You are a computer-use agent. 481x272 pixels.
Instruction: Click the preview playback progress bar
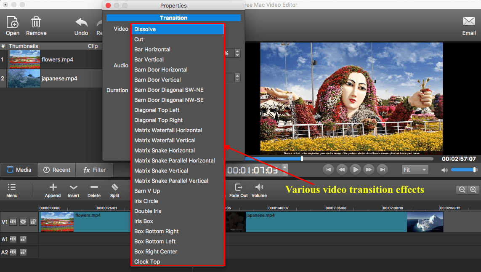click(339, 159)
